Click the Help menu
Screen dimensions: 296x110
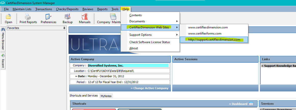point(126,9)
